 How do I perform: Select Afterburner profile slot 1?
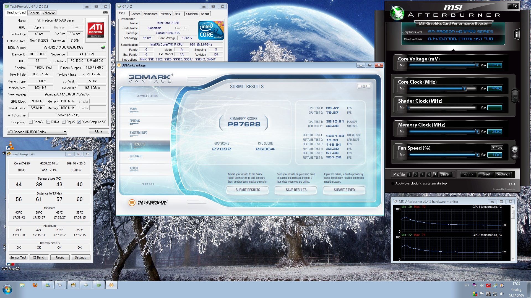(409, 174)
